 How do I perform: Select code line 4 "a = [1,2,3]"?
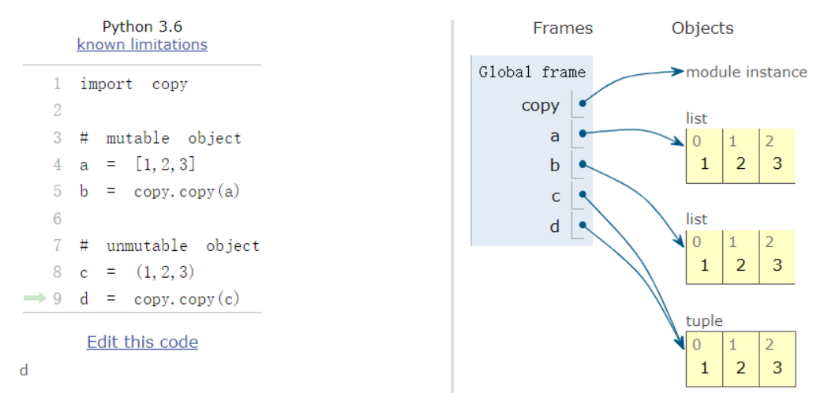[137, 165]
